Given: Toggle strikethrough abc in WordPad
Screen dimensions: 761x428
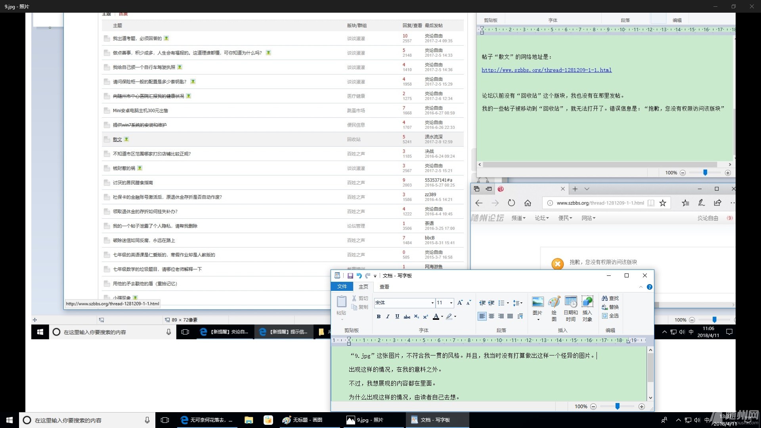Looking at the screenshot, I should click(x=407, y=317).
